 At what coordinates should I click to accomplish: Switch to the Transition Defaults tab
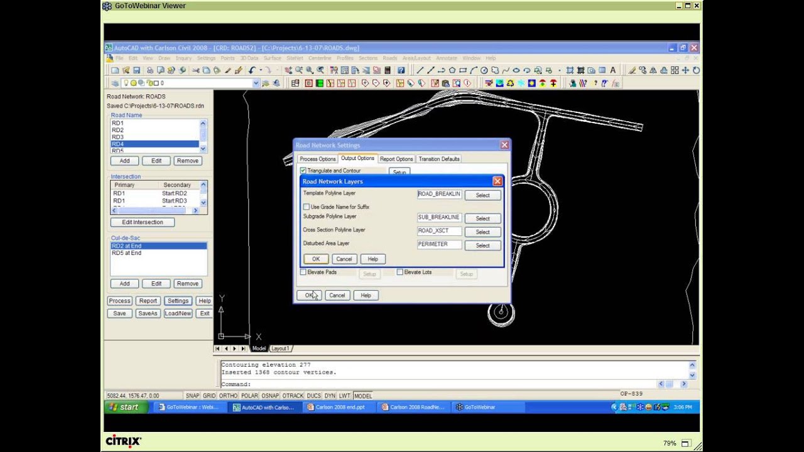pos(439,159)
